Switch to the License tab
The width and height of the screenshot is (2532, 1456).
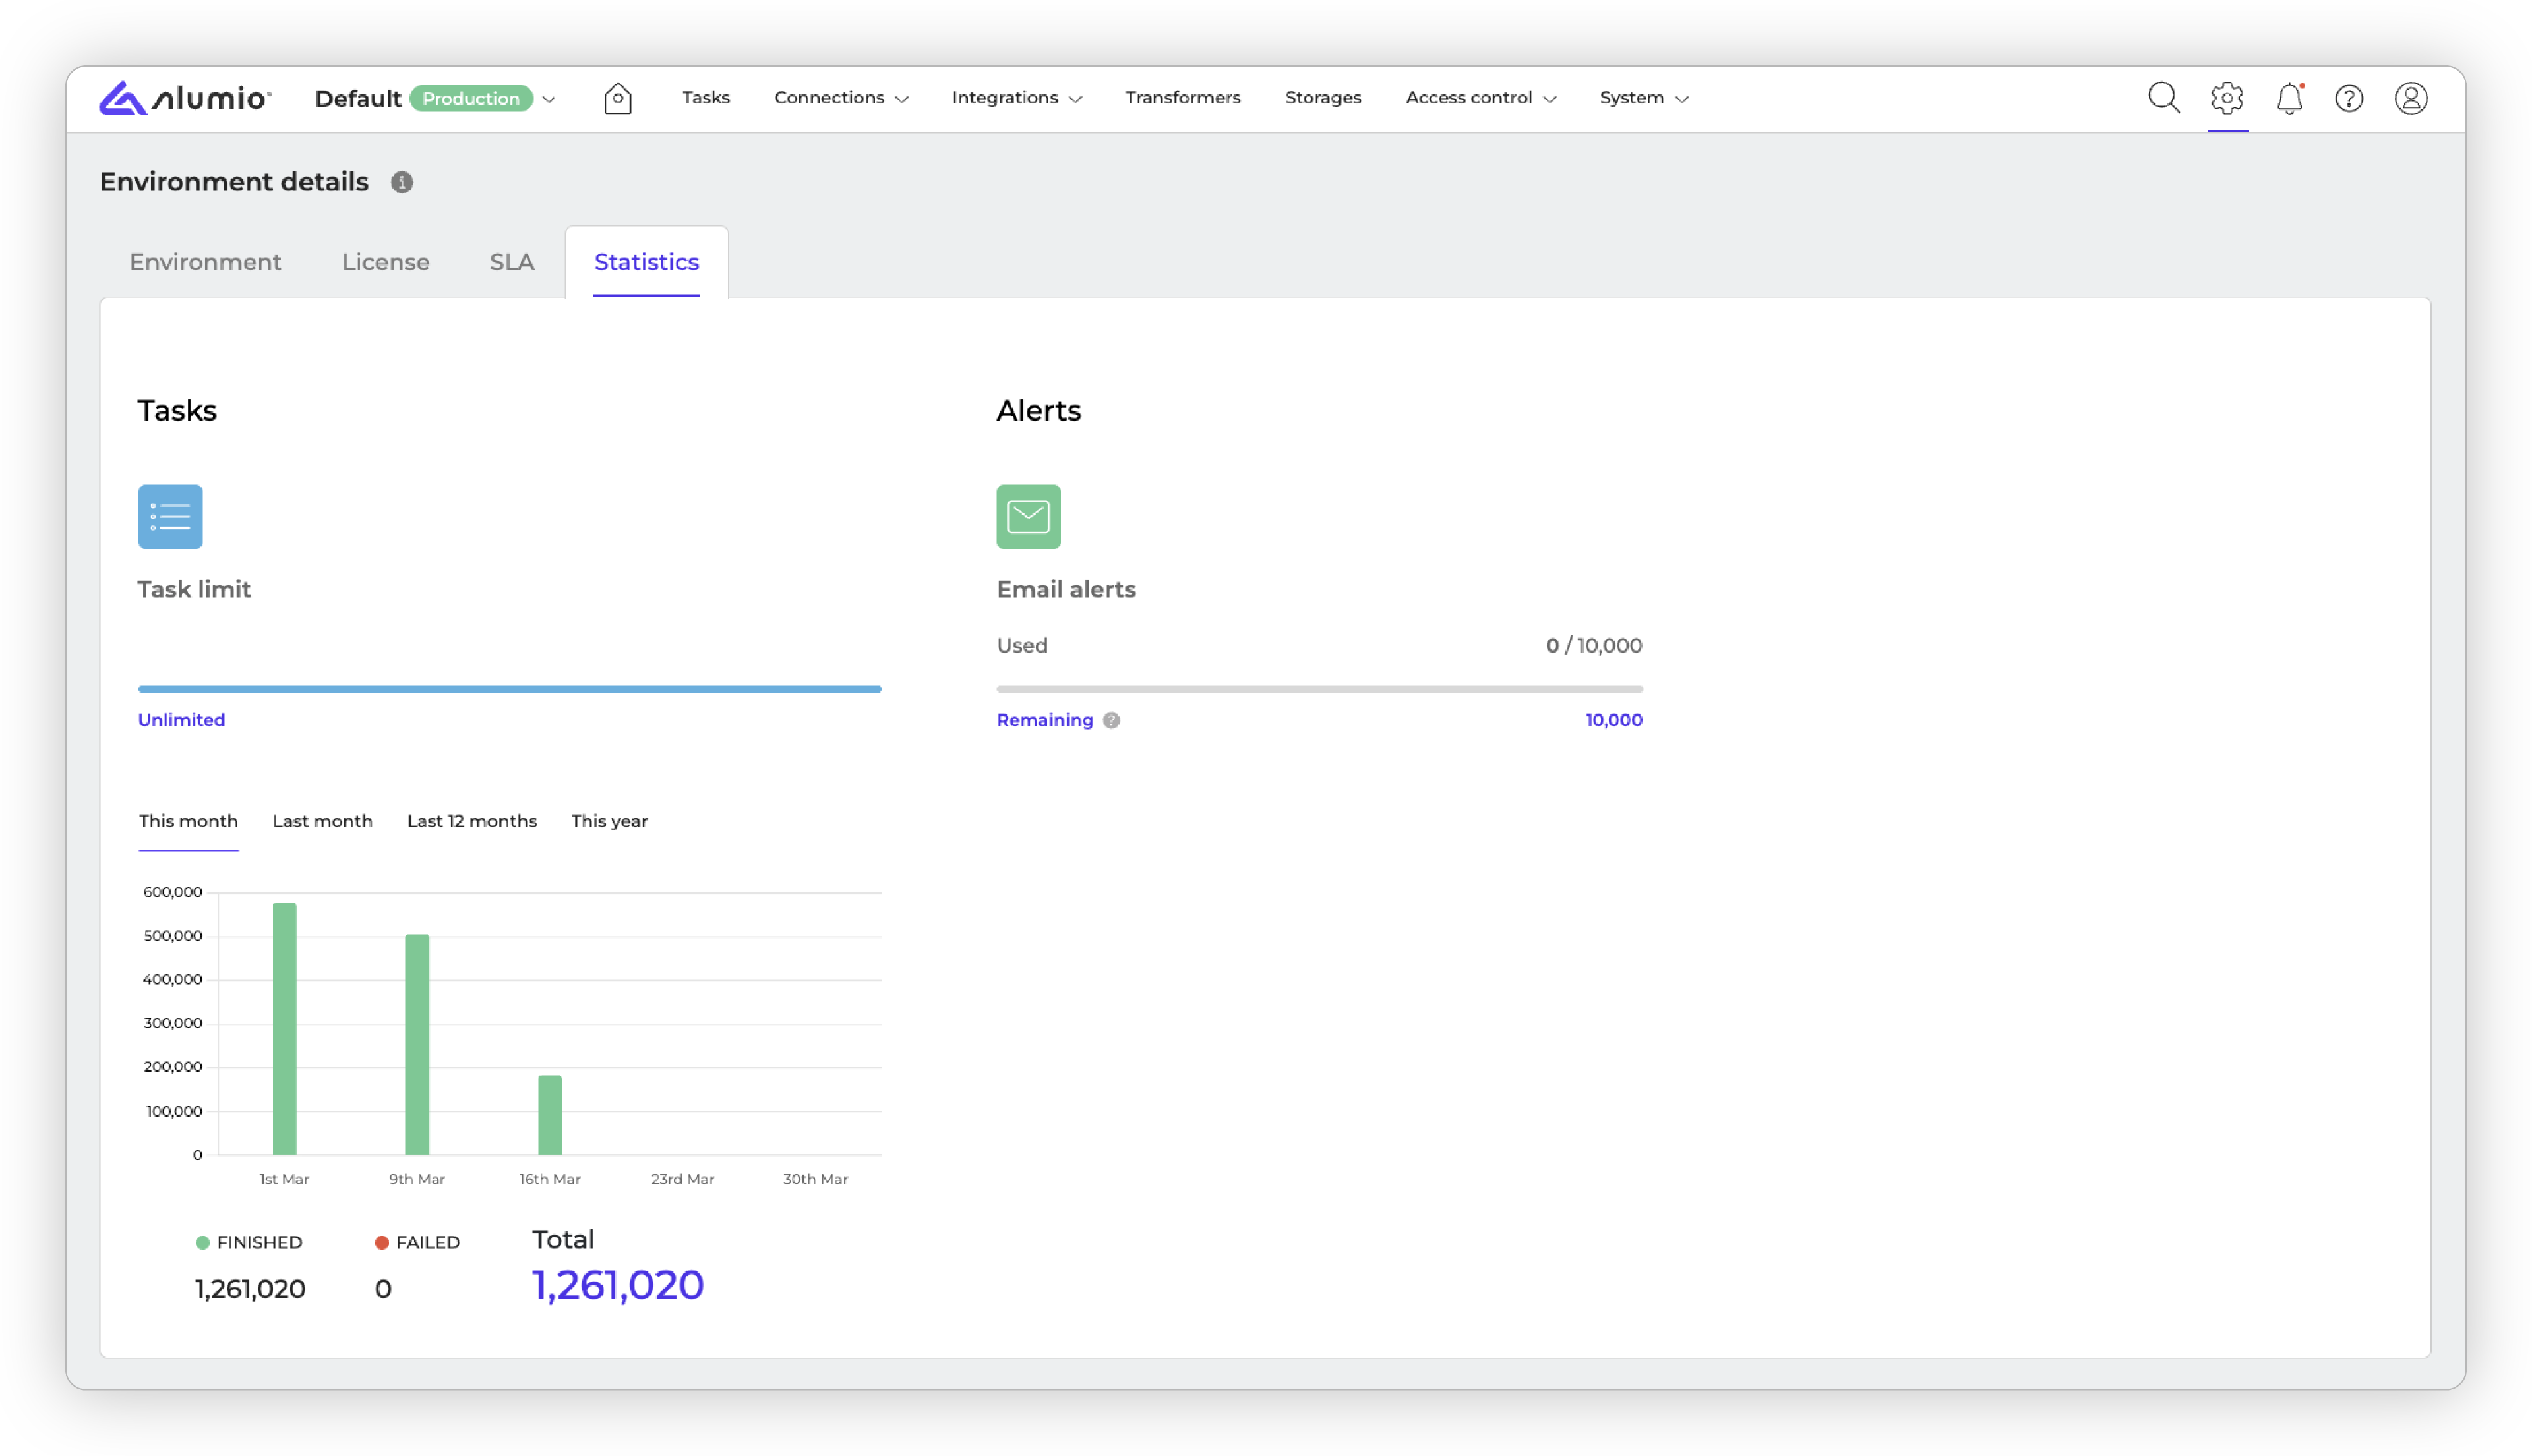pyautogui.click(x=385, y=262)
